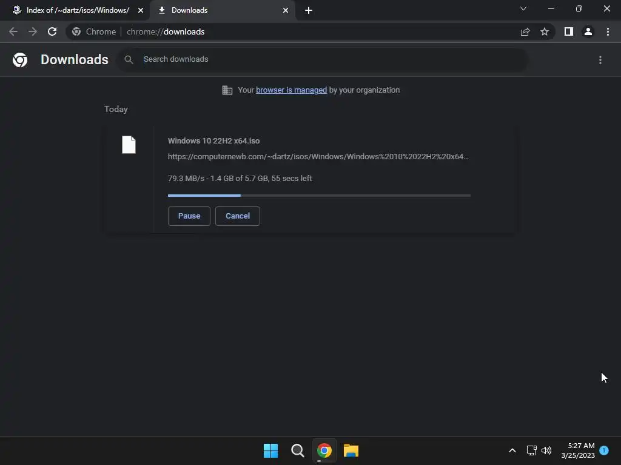
Task: Share this page icon in address bar
Action: 525,31
